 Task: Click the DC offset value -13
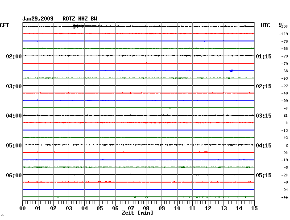(x=285, y=130)
